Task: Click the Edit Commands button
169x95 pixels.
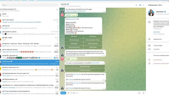Action: (93, 44)
